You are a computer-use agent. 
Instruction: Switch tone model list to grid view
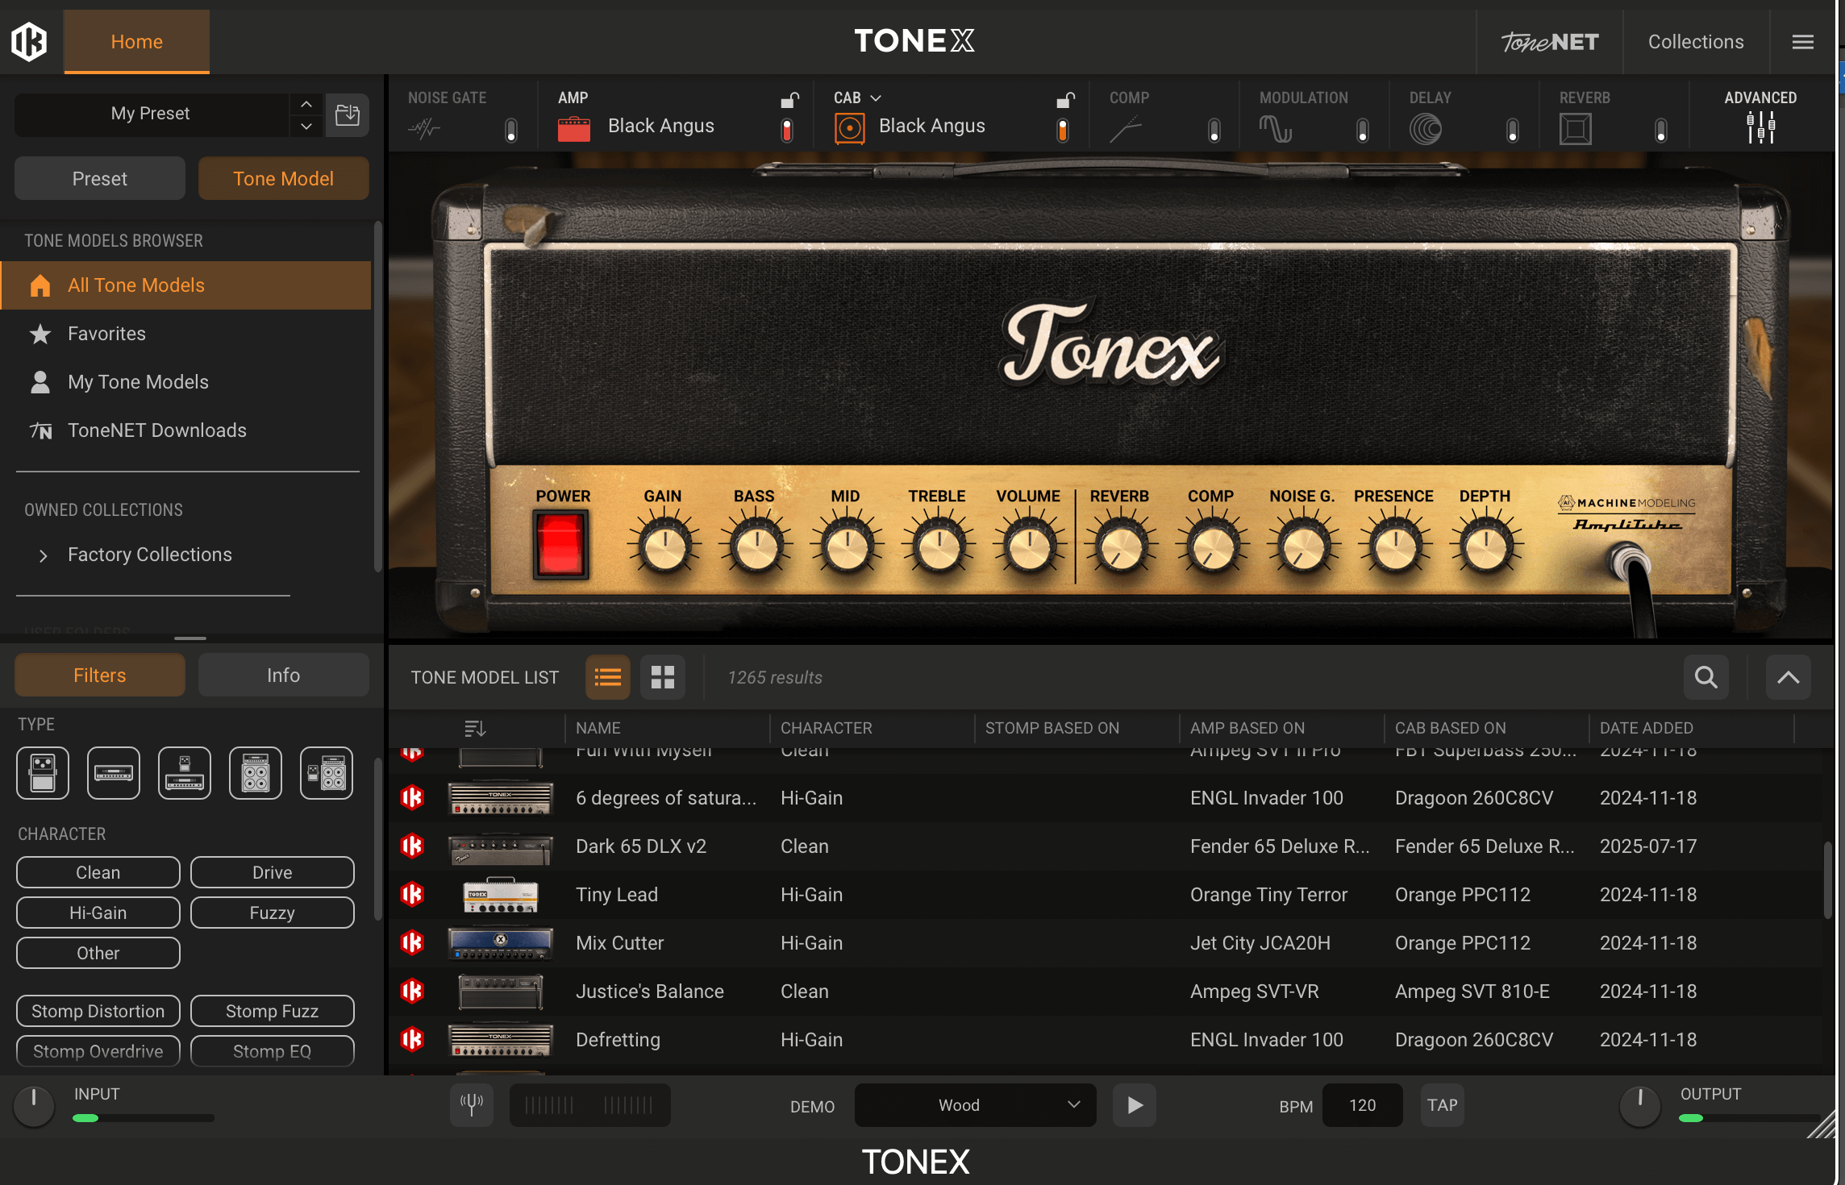(x=662, y=677)
